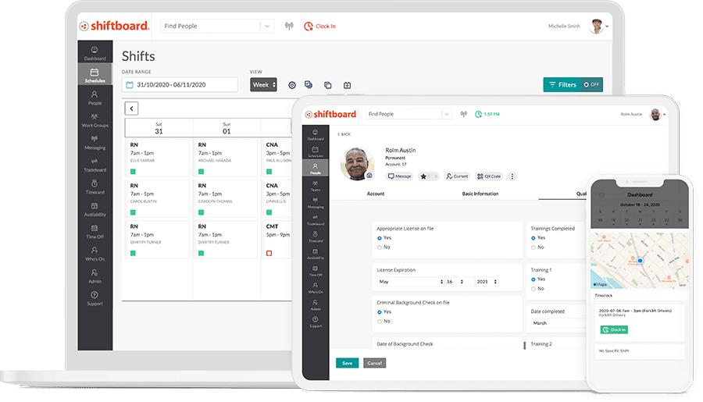
Task: Open Work Groups in the laptop sidebar
Action: click(95, 120)
